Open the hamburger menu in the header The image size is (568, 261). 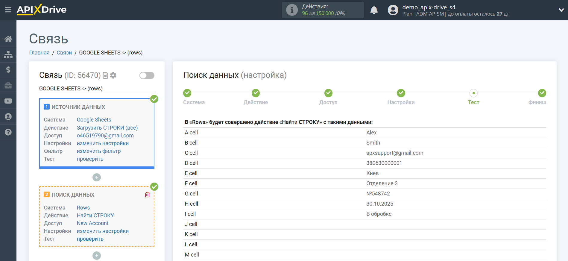tap(8, 10)
